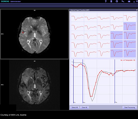Click the Clear All button
The width and height of the screenshot is (138, 119).
(84, 107)
